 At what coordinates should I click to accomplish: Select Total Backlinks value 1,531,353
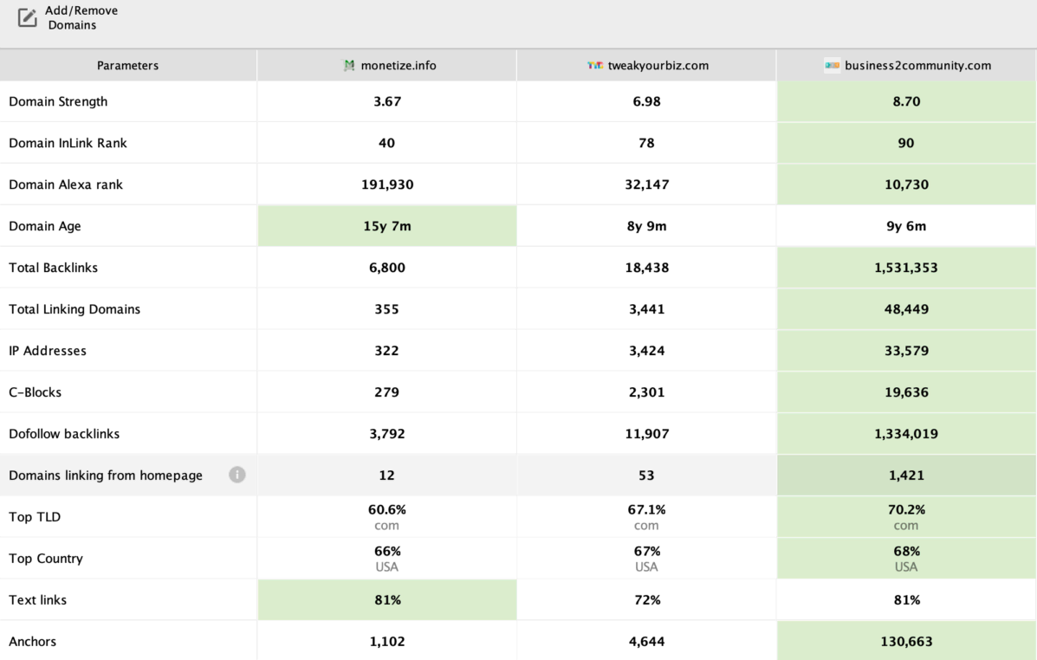[907, 268]
